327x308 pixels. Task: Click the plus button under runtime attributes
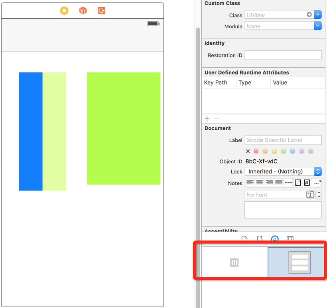207,119
